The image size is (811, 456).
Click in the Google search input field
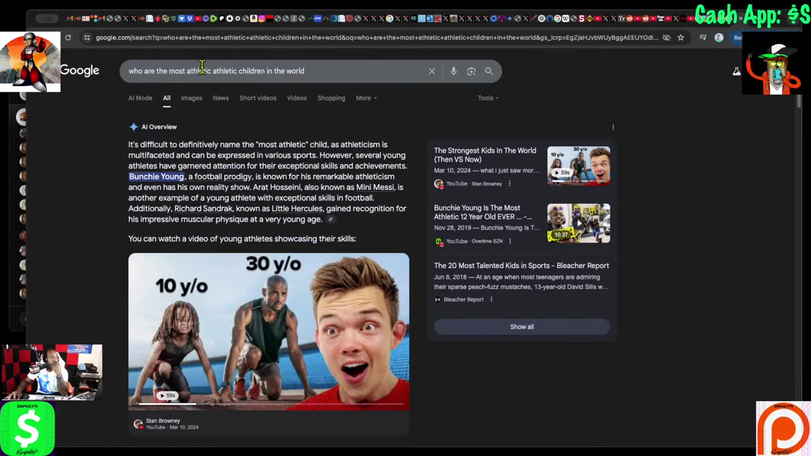276,71
